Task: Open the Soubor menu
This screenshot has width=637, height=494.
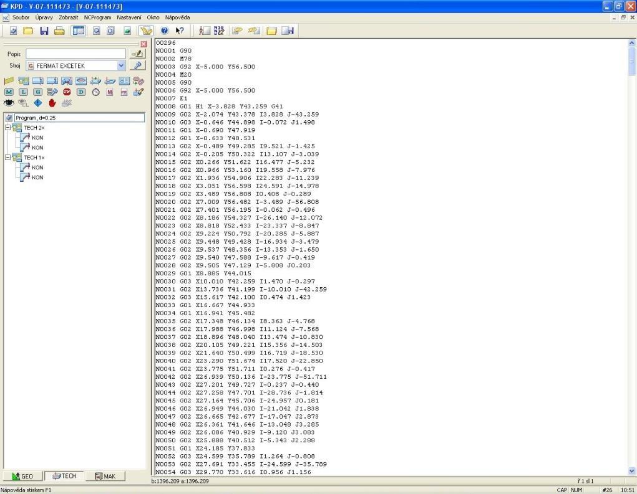Action: tap(21, 17)
